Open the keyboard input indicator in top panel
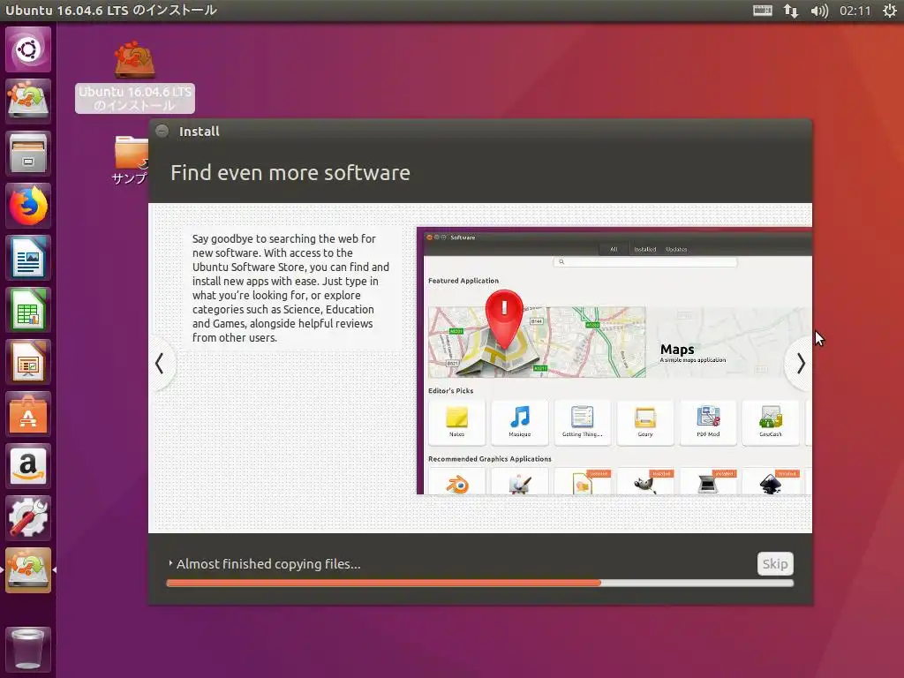Viewport: 904px width, 678px height. (x=762, y=11)
